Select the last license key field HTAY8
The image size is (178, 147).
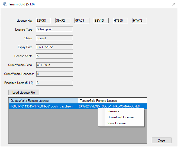point(140,21)
